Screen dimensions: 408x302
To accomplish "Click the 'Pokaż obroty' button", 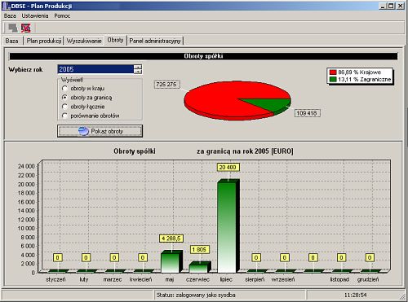I will (x=100, y=131).
